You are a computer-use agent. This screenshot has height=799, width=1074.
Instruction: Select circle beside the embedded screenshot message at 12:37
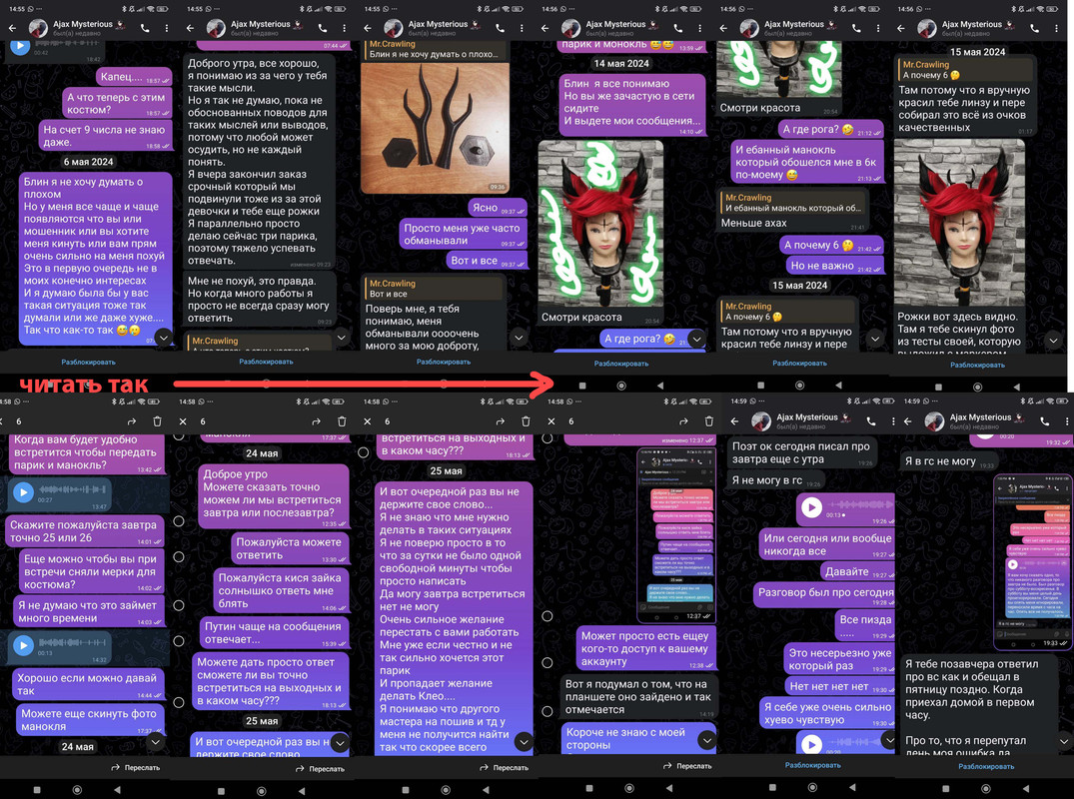[547, 616]
